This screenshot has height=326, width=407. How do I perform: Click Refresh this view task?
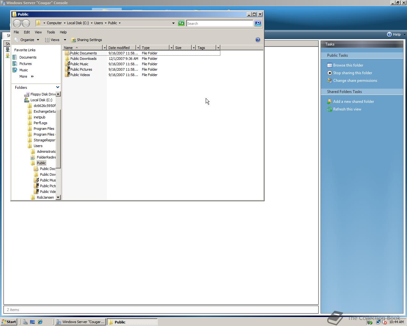pyautogui.click(x=347, y=109)
